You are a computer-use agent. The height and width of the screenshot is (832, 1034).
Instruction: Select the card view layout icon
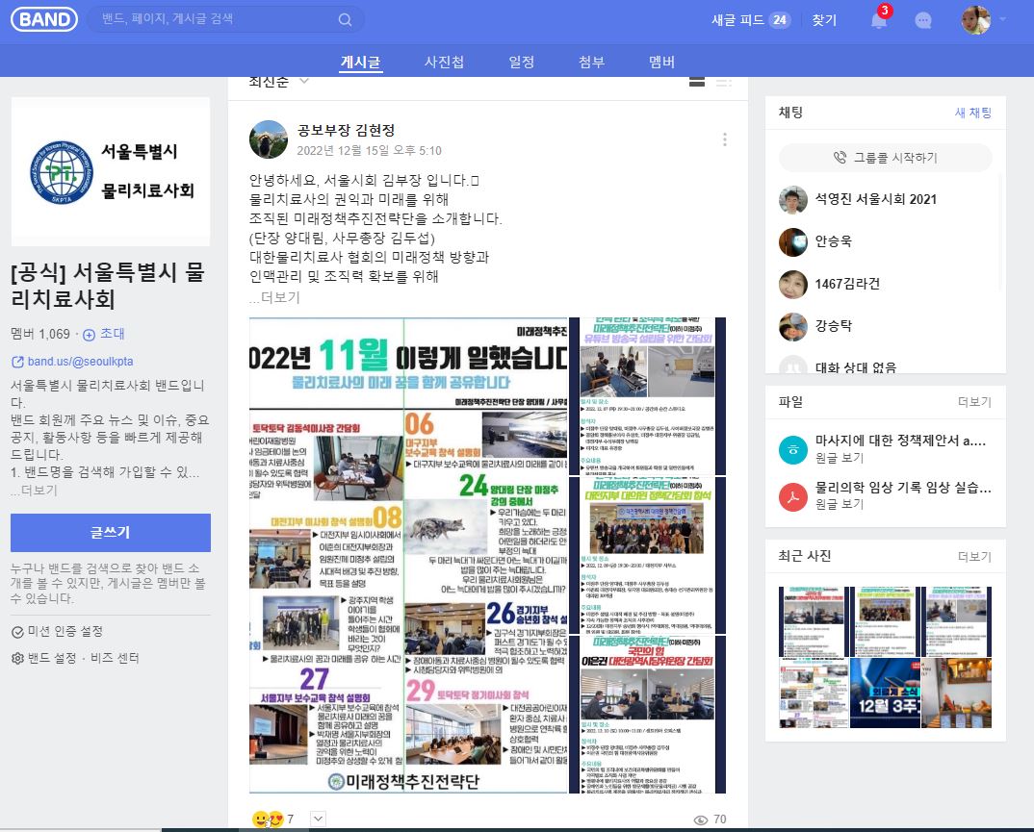697,82
